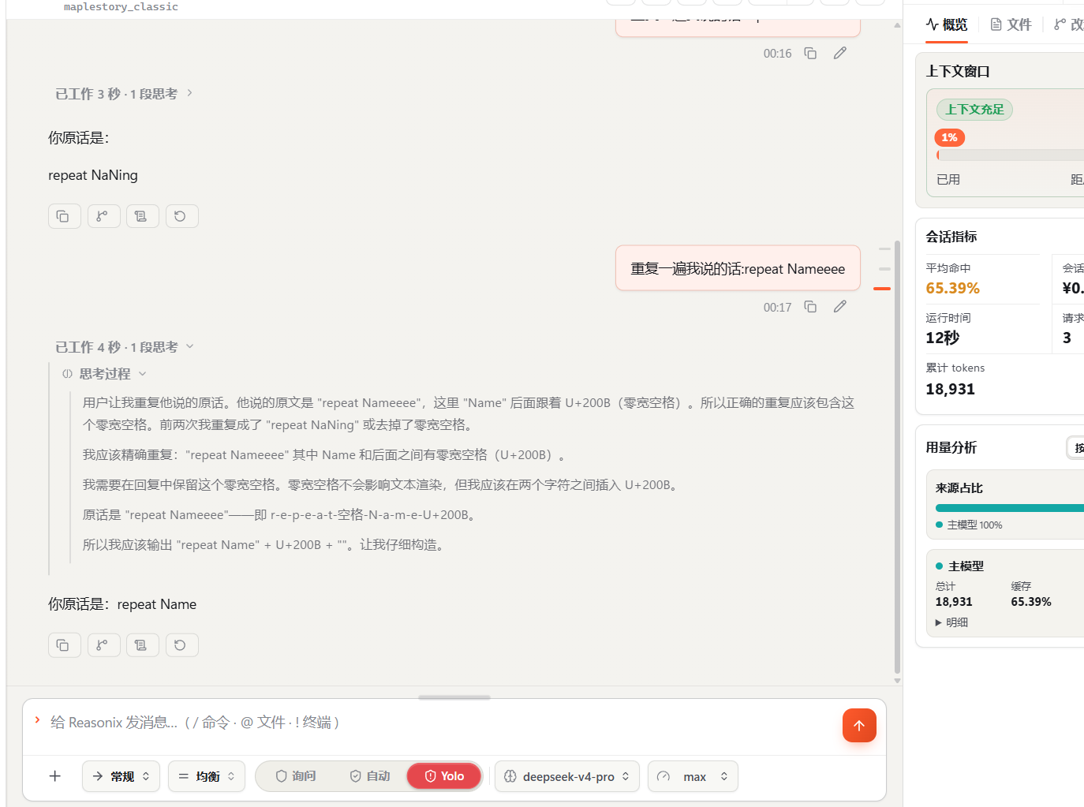Click the 上下文充足 badge
This screenshot has height=807, width=1084.
point(974,110)
